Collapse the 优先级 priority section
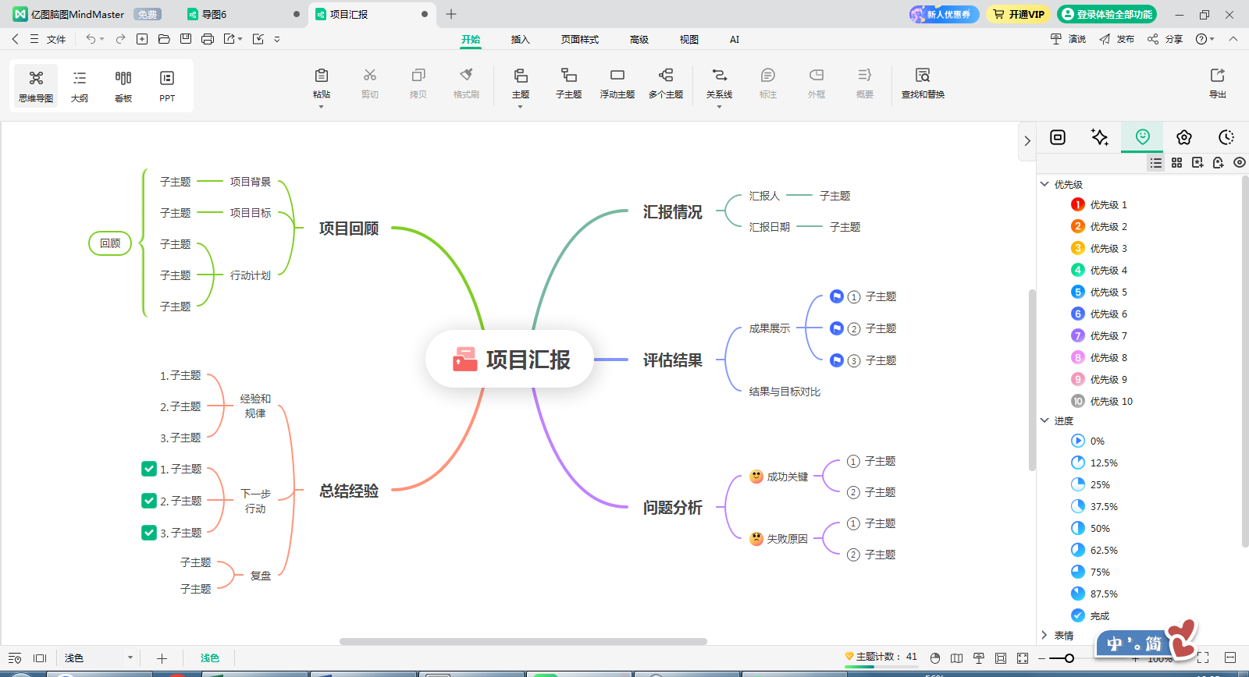1249x677 pixels. click(1044, 184)
